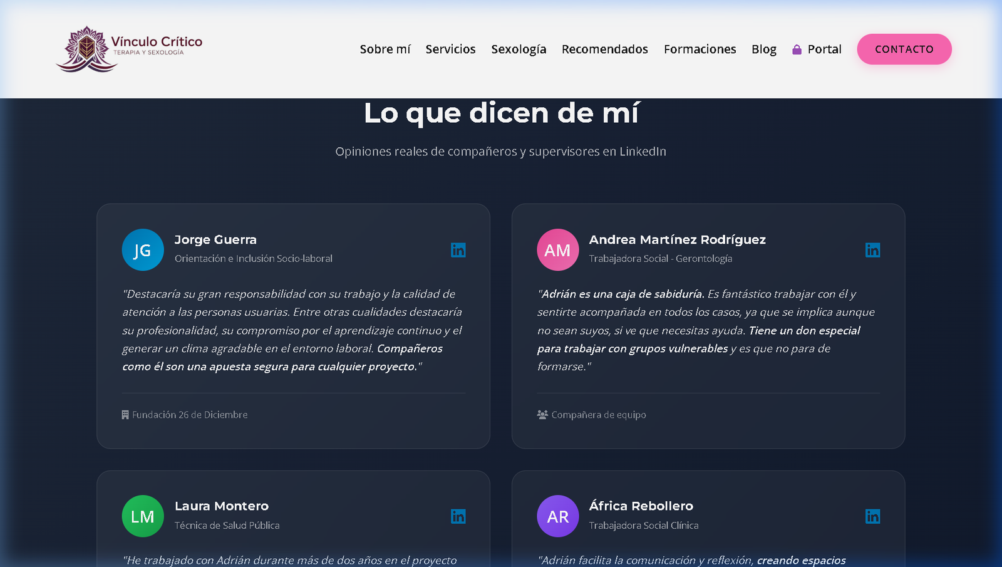This screenshot has height=567, width=1002.
Task: Click the JG avatar circle
Action: (x=143, y=250)
